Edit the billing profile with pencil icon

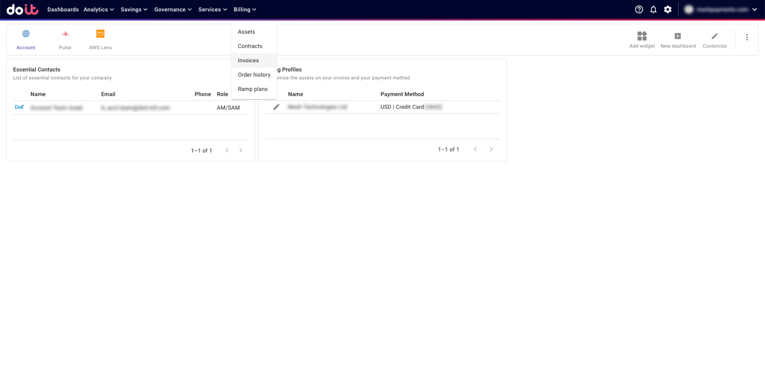276,107
